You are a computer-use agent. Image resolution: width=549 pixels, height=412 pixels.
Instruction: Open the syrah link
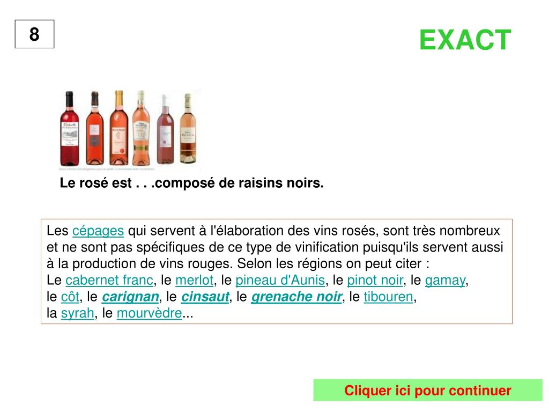coord(77,313)
